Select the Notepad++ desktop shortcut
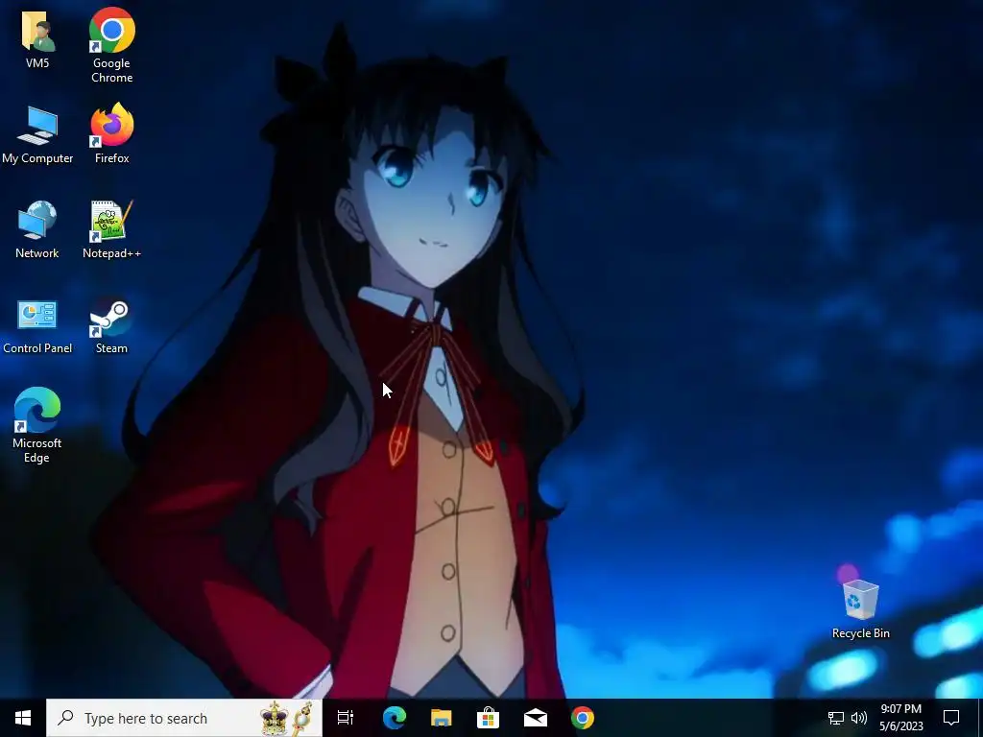The width and height of the screenshot is (983, 737). coord(111,229)
